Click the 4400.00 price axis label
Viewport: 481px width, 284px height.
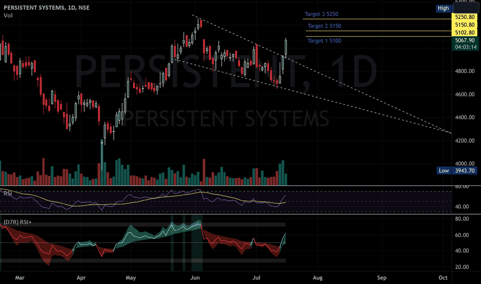pos(464,118)
